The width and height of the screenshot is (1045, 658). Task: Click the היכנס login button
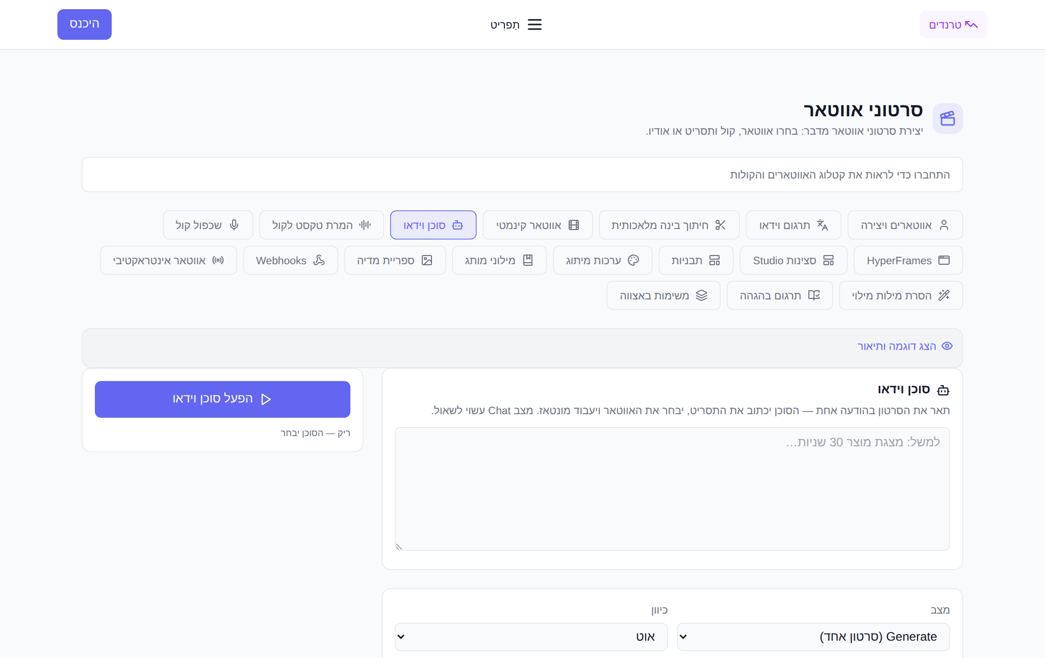84,24
